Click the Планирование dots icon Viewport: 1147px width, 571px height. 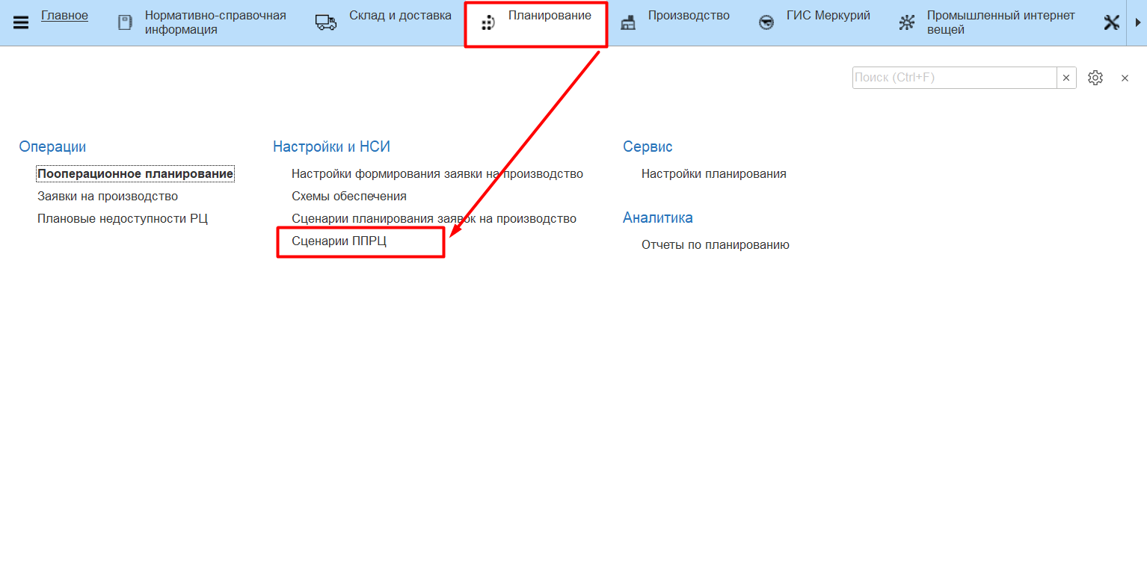(x=488, y=23)
